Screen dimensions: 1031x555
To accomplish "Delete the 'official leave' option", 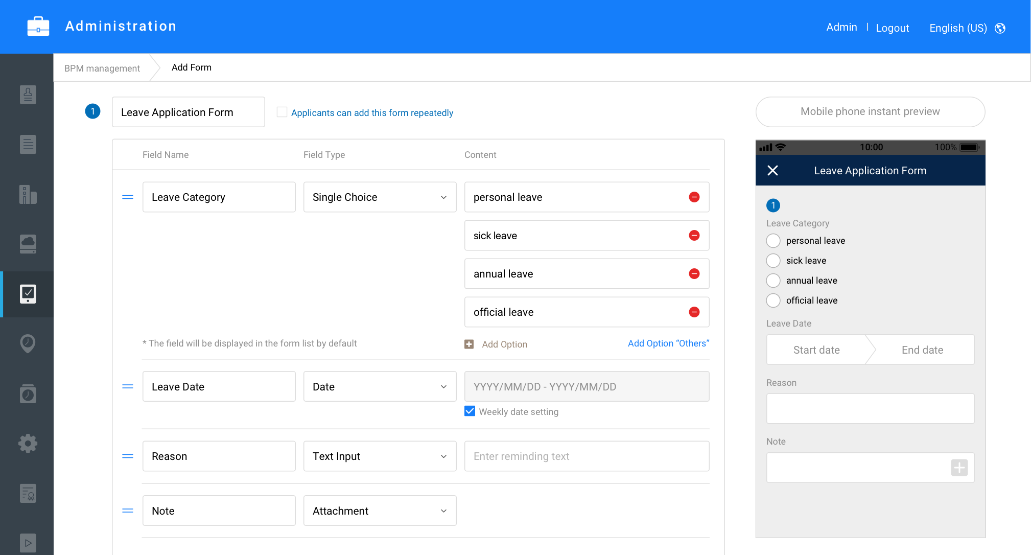I will 694,312.
